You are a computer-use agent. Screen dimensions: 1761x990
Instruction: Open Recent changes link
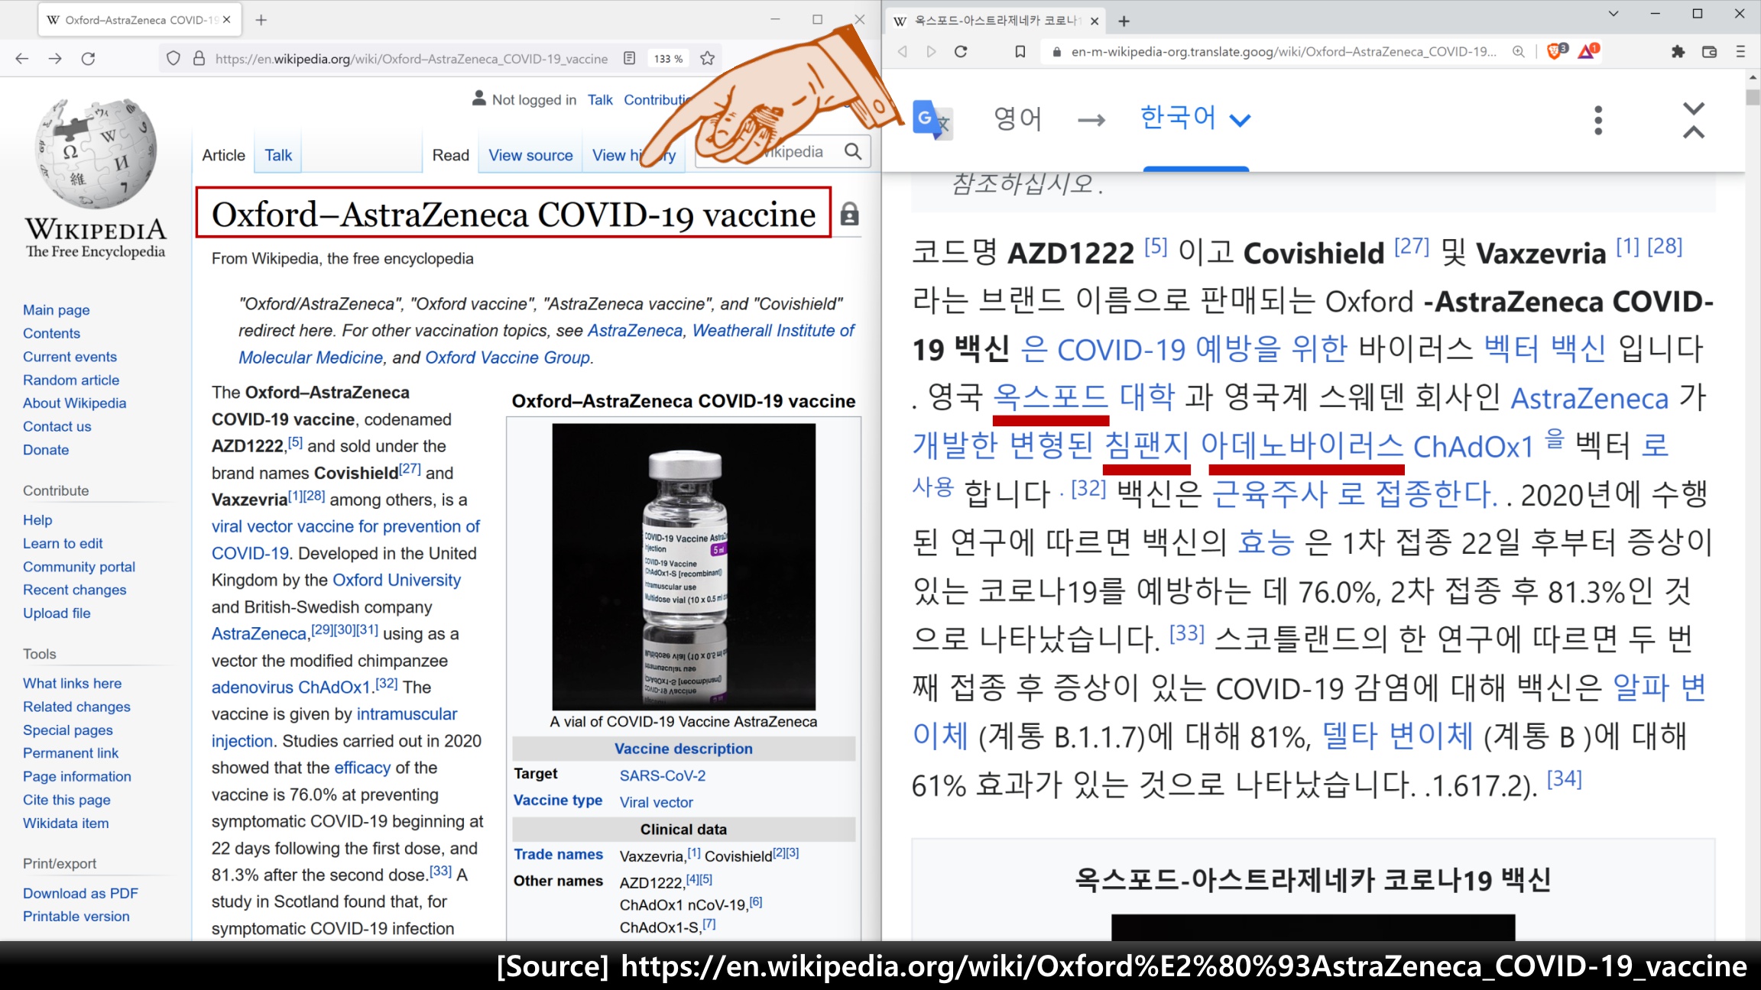tap(74, 590)
